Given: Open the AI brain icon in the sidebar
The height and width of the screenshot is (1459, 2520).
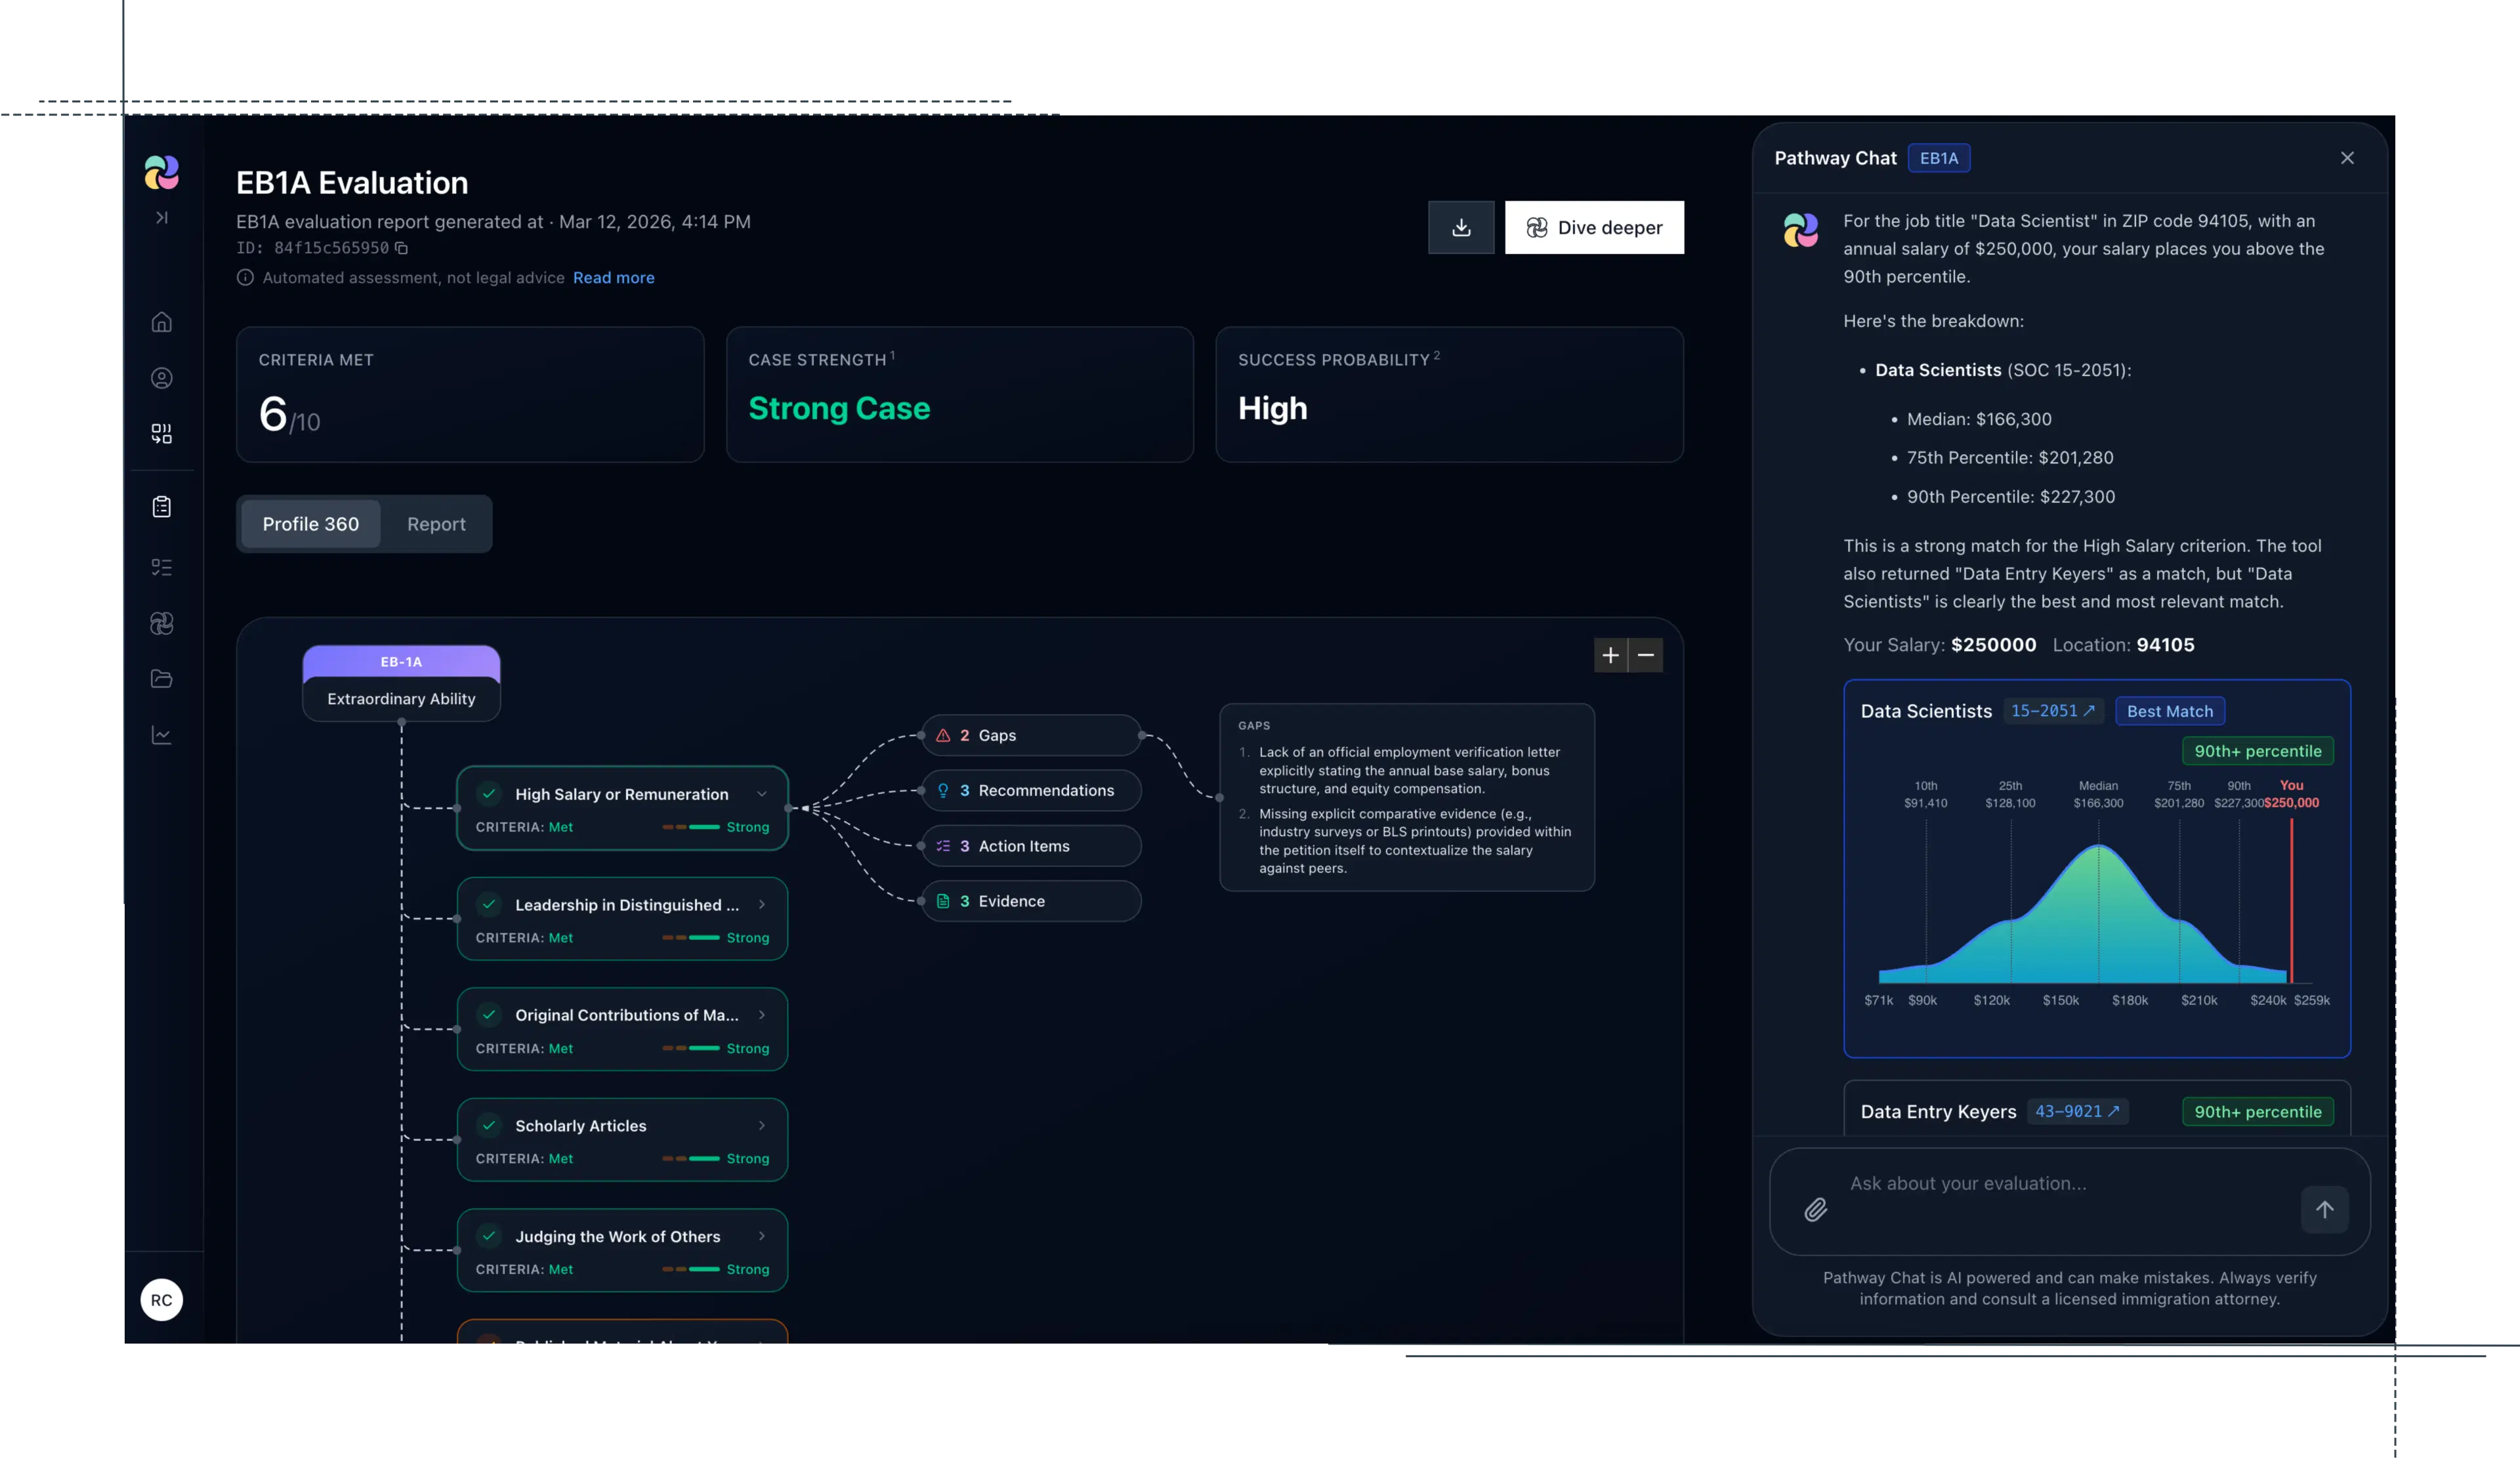Looking at the screenshot, I should coord(161,623).
